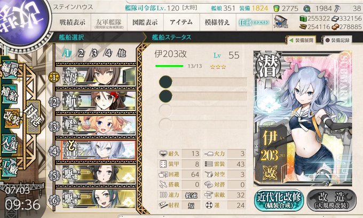The height and width of the screenshot is (218, 363).
Task: Select the destroyer in slot 6
Action: click(x=96, y=199)
